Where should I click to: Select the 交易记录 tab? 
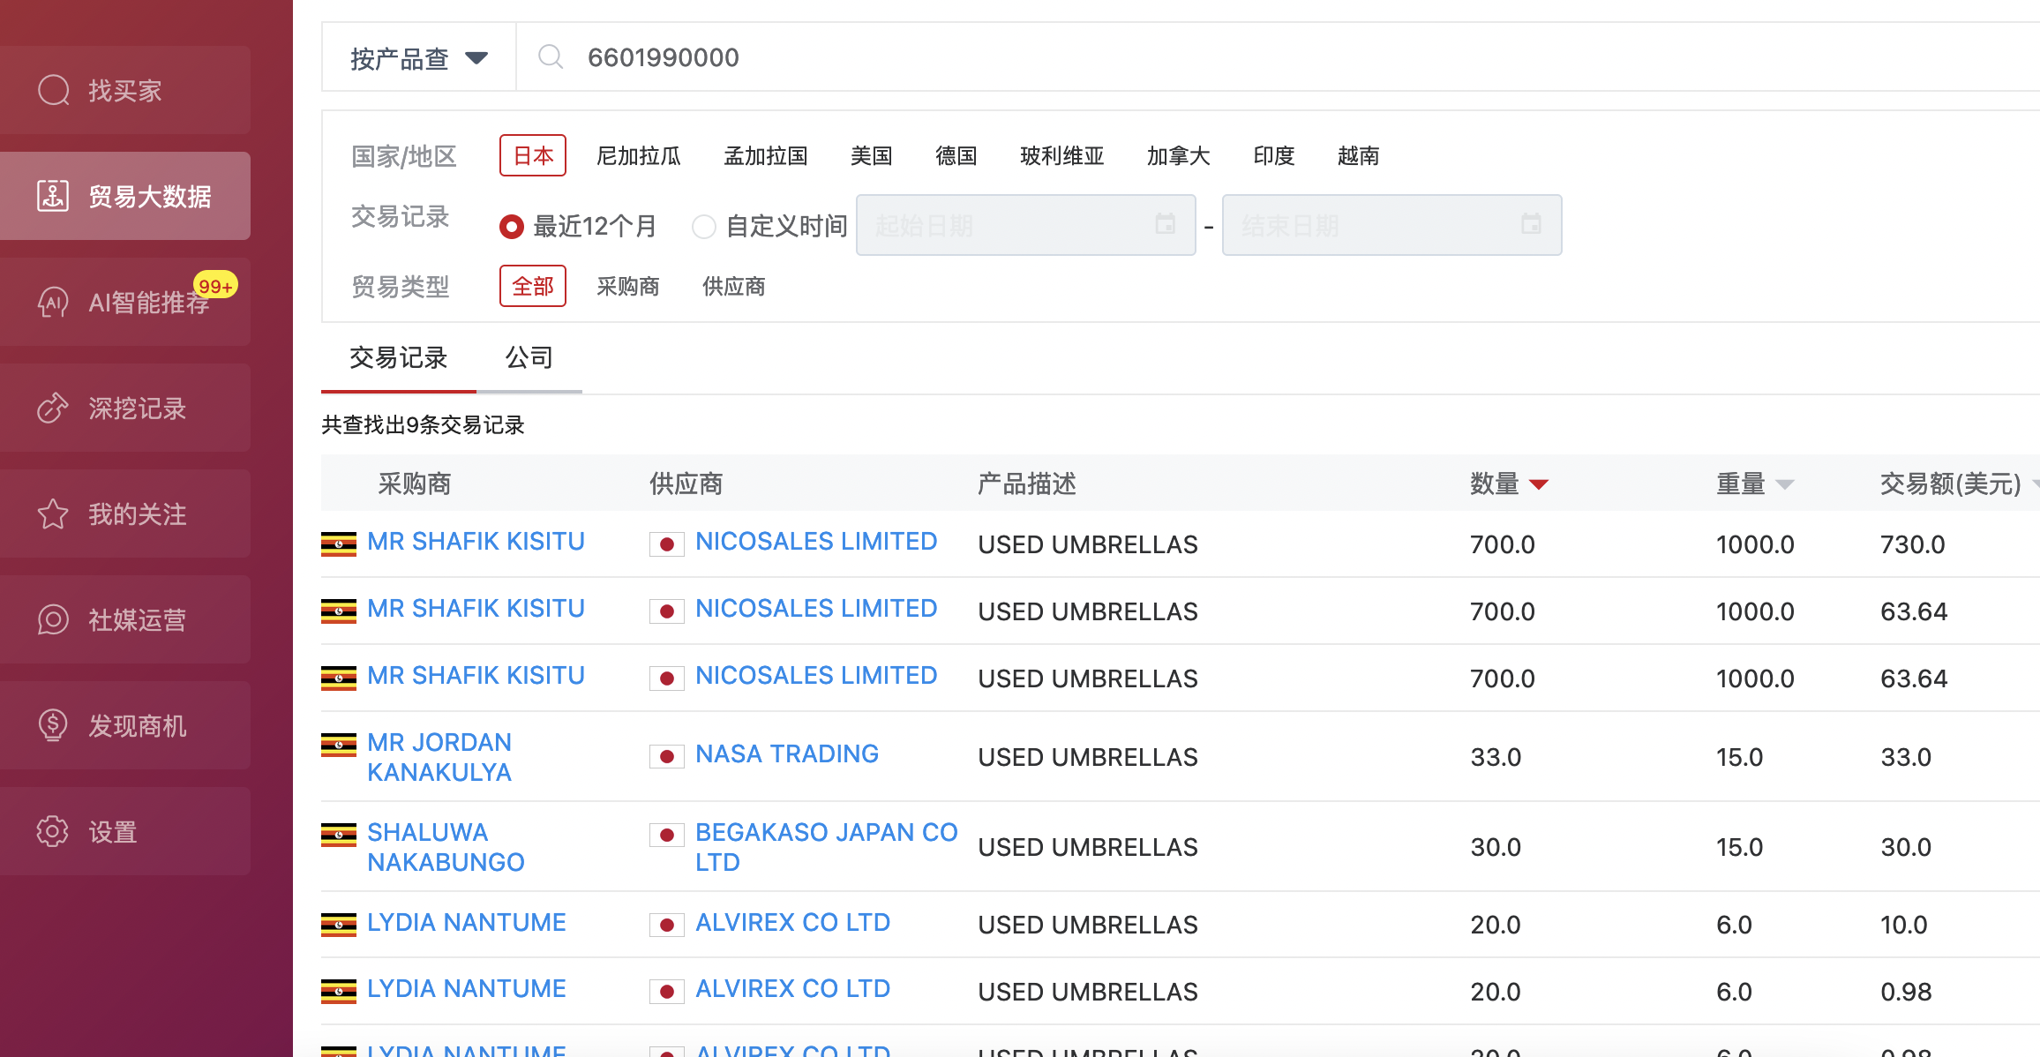click(x=399, y=357)
